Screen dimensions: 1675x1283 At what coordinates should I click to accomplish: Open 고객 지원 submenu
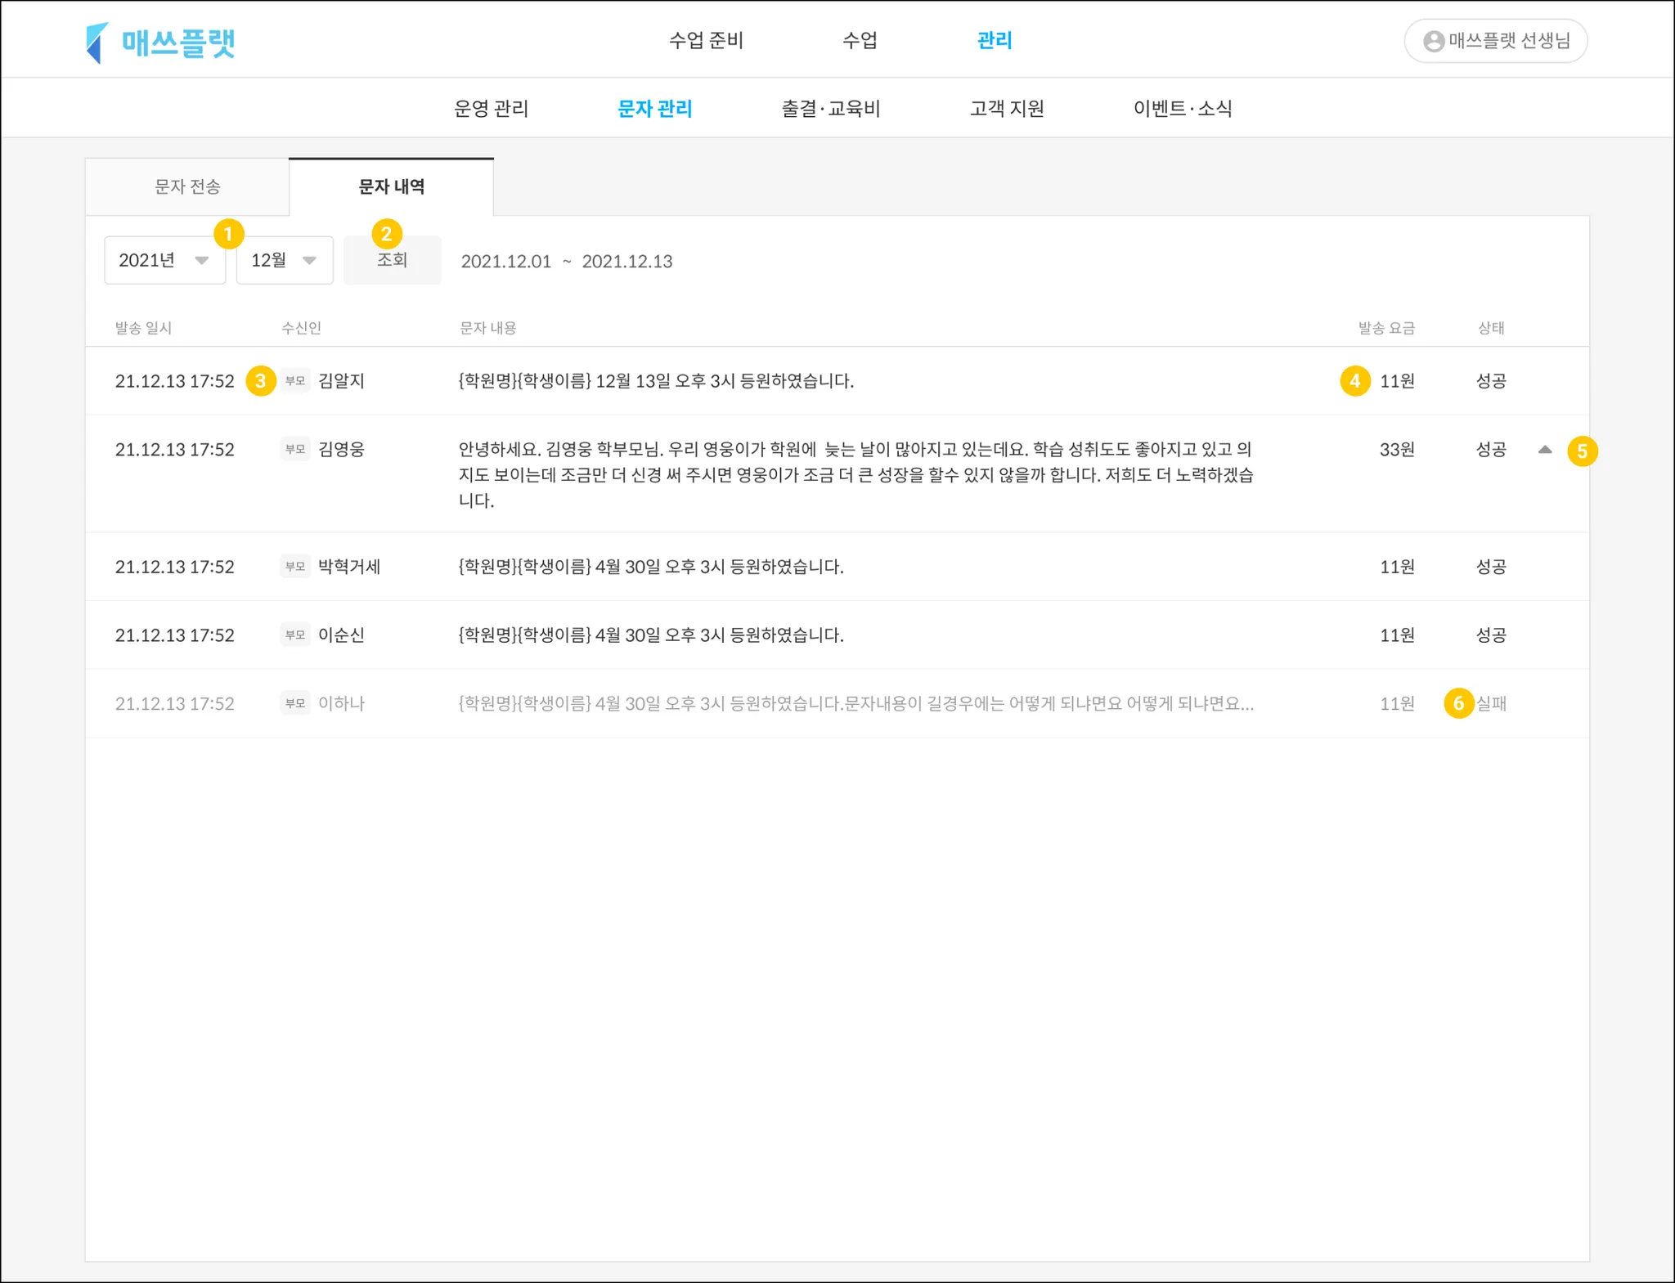[x=1006, y=109]
